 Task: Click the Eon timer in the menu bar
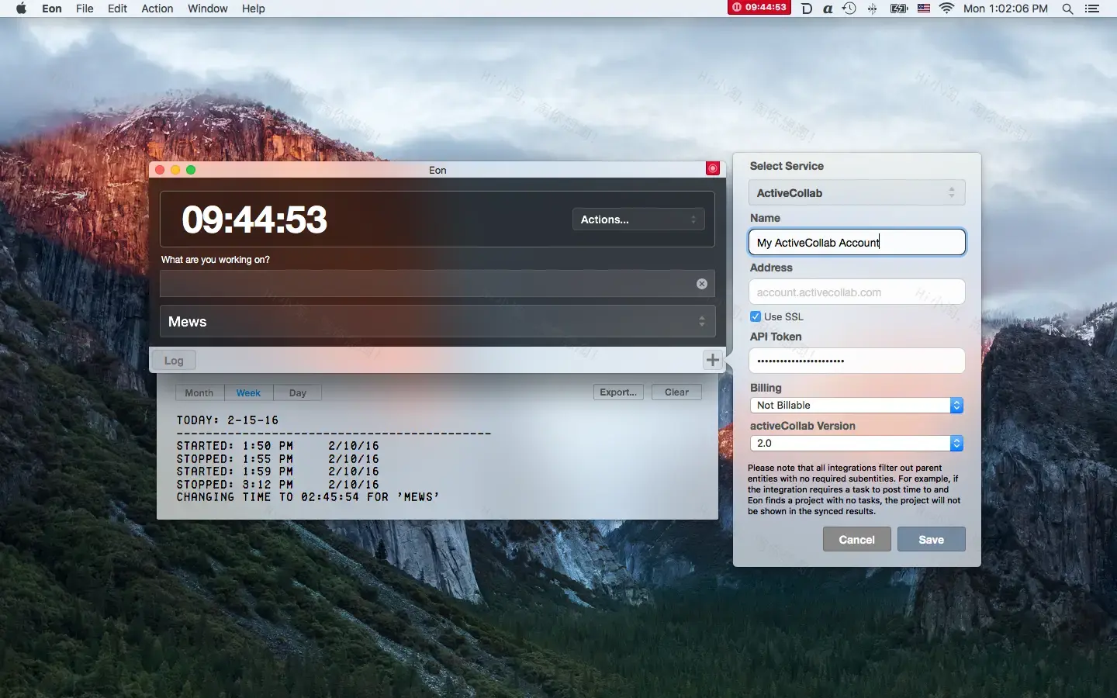tap(761, 9)
